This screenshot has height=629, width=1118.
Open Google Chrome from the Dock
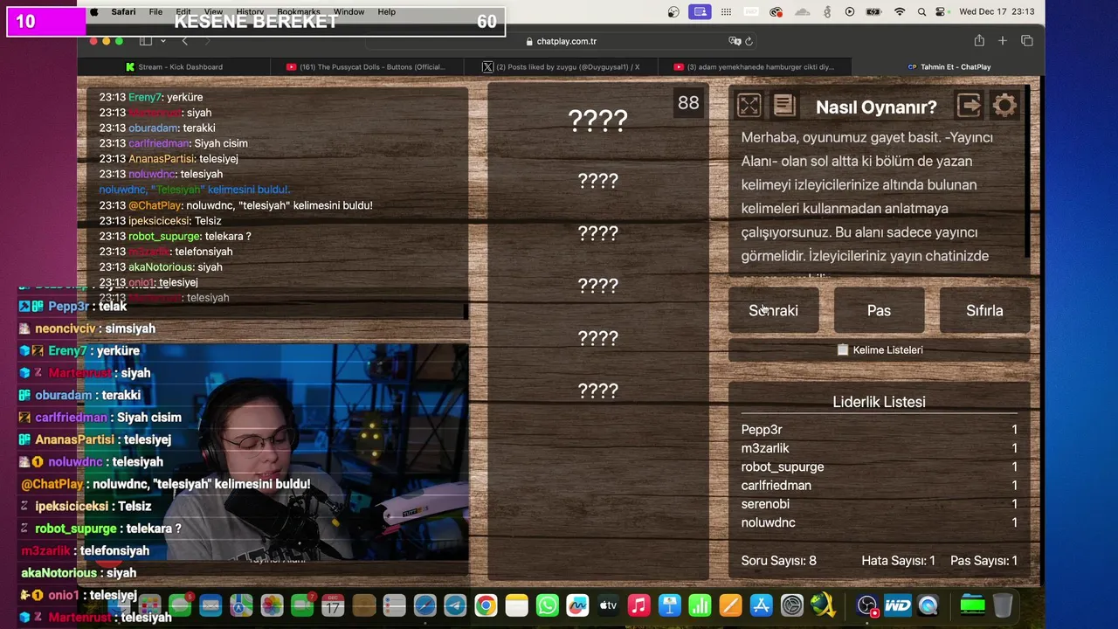point(486,605)
